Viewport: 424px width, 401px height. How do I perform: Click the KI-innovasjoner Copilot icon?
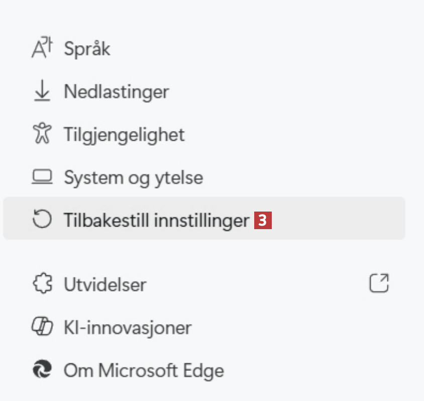point(42,328)
